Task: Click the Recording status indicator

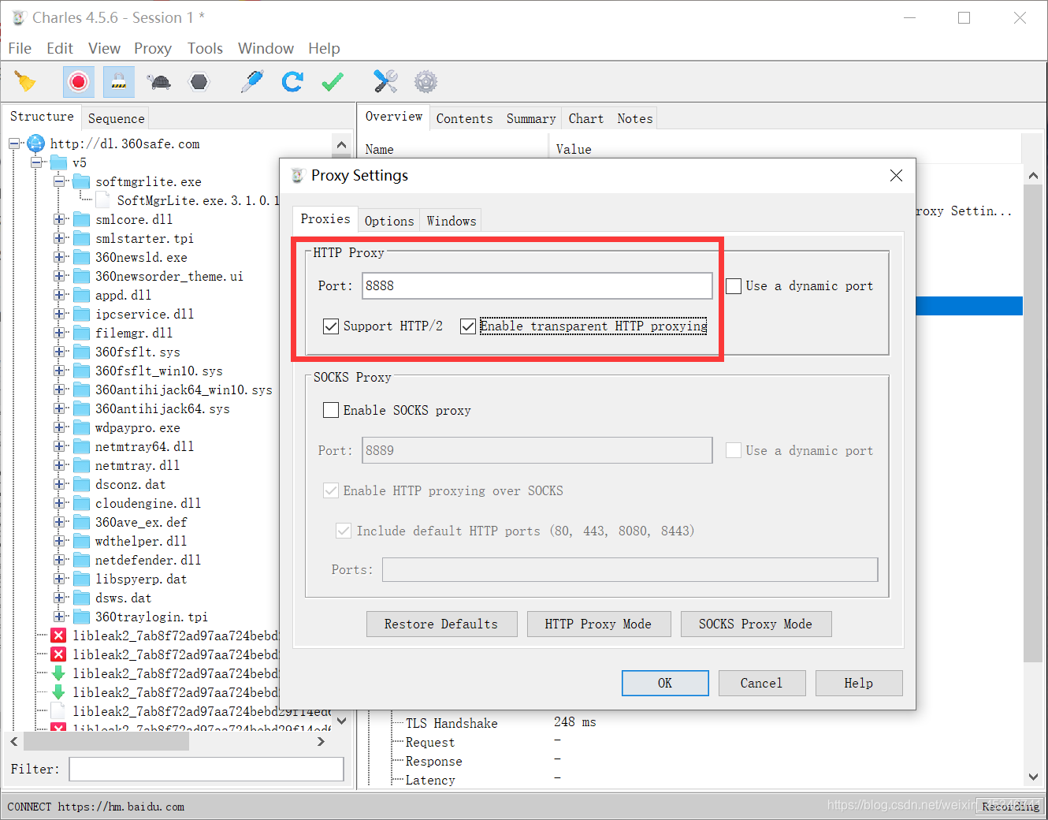Action: pyautogui.click(x=1009, y=806)
